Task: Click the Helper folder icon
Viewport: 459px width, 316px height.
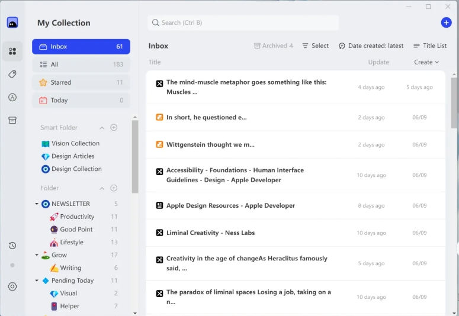Action: coord(54,306)
